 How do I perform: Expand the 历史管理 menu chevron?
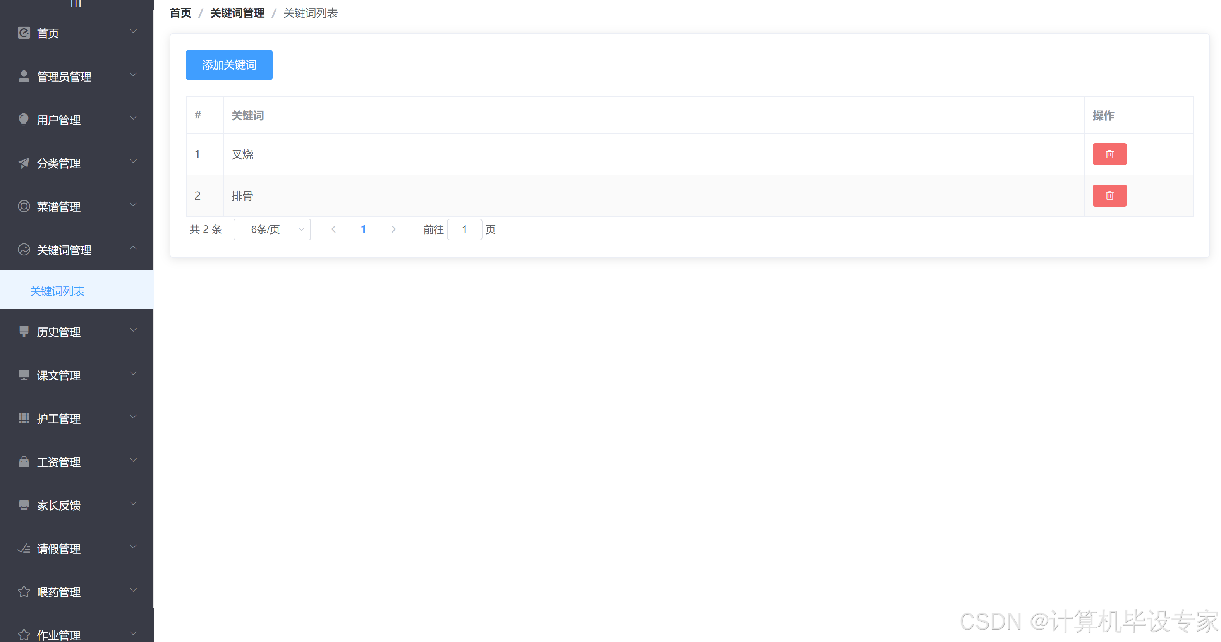(133, 330)
